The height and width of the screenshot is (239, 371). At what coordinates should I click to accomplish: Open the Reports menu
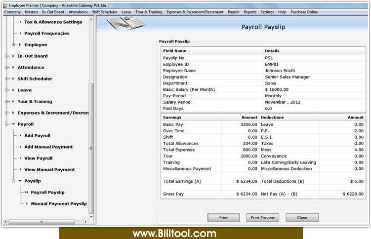pos(250,12)
